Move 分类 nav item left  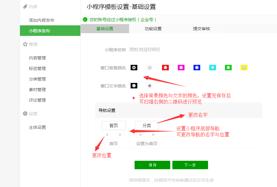point(140,135)
